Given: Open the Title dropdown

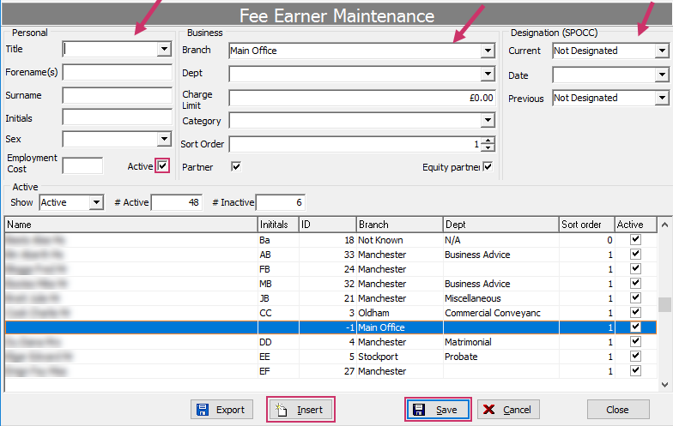Looking at the screenshot, I should click(164, 49).
